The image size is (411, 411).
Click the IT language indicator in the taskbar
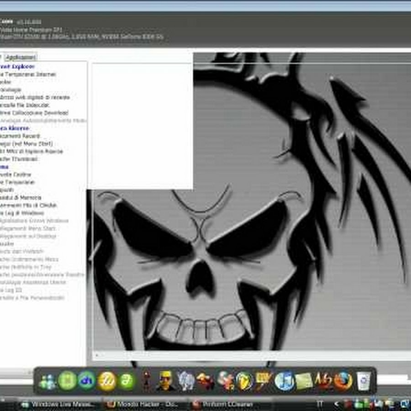tap(320, 404)
